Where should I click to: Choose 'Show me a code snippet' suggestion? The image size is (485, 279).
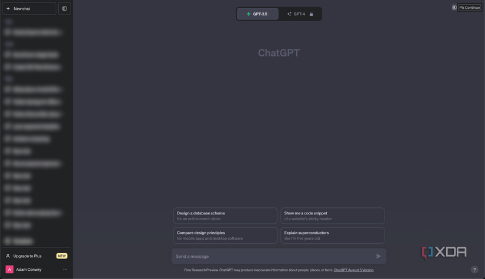332,216
